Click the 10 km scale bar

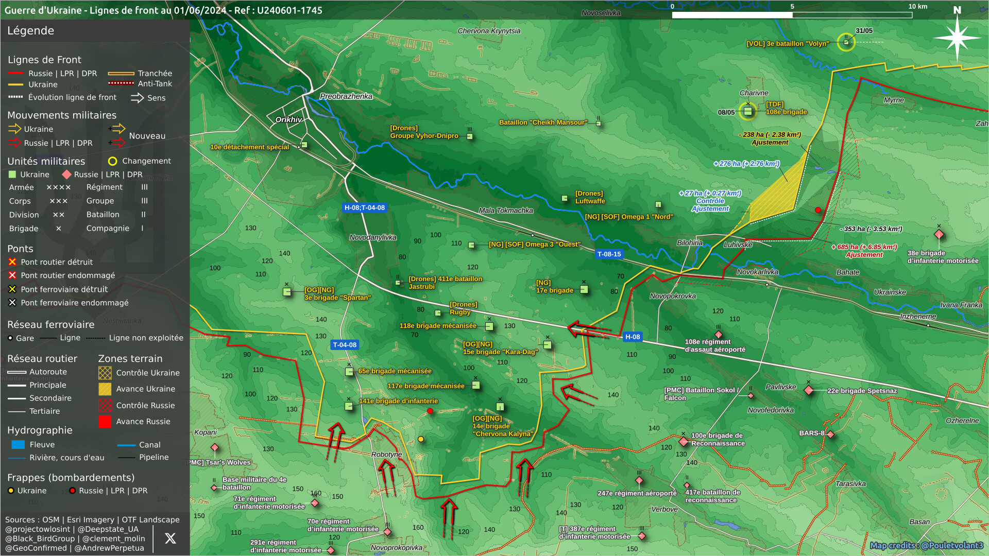pos(792,15)
